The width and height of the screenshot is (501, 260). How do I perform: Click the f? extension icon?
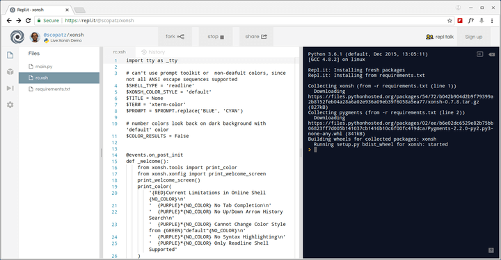click(471, 21)
